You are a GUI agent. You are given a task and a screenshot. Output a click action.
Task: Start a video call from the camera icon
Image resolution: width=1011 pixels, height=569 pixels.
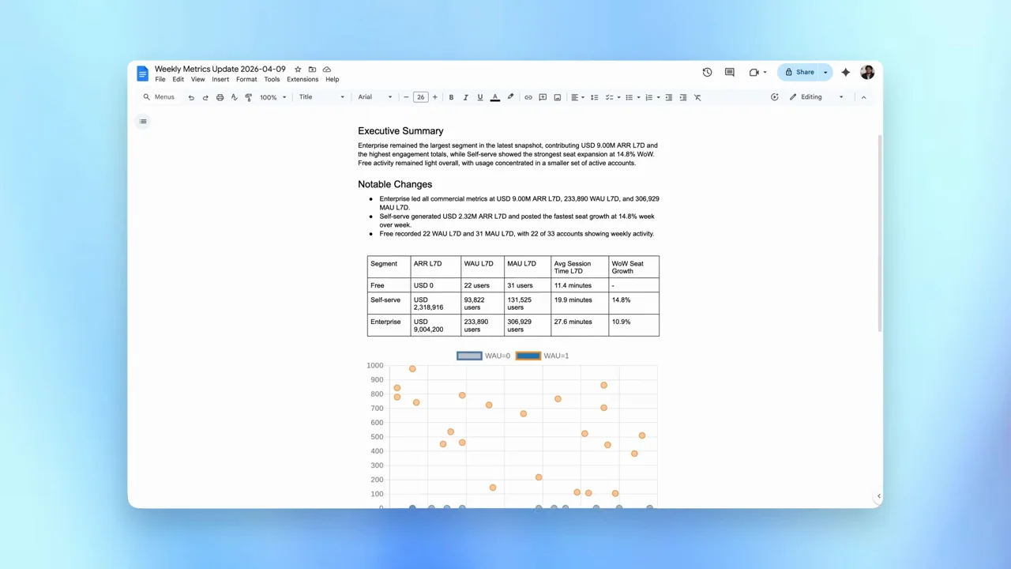pos(754,72)
